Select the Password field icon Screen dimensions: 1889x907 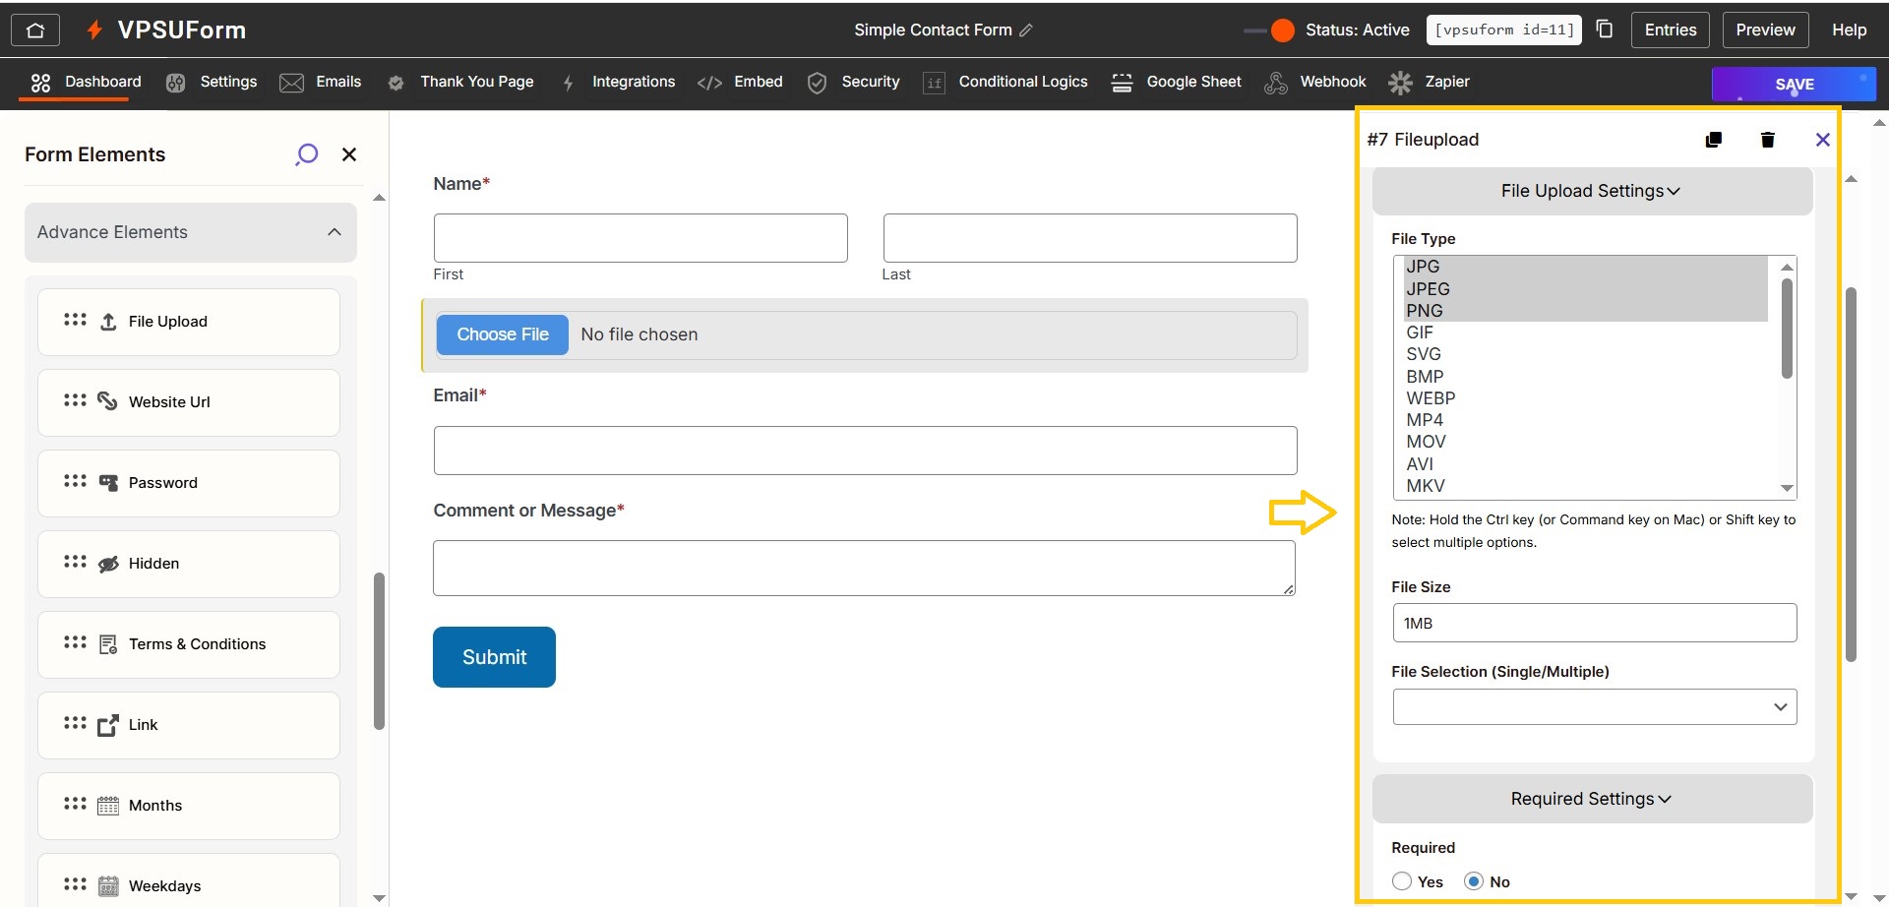tap(107, 482)
